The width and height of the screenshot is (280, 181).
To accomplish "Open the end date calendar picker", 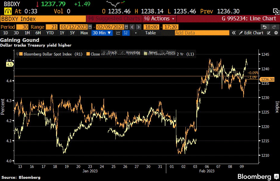I will tap(126, 27).
